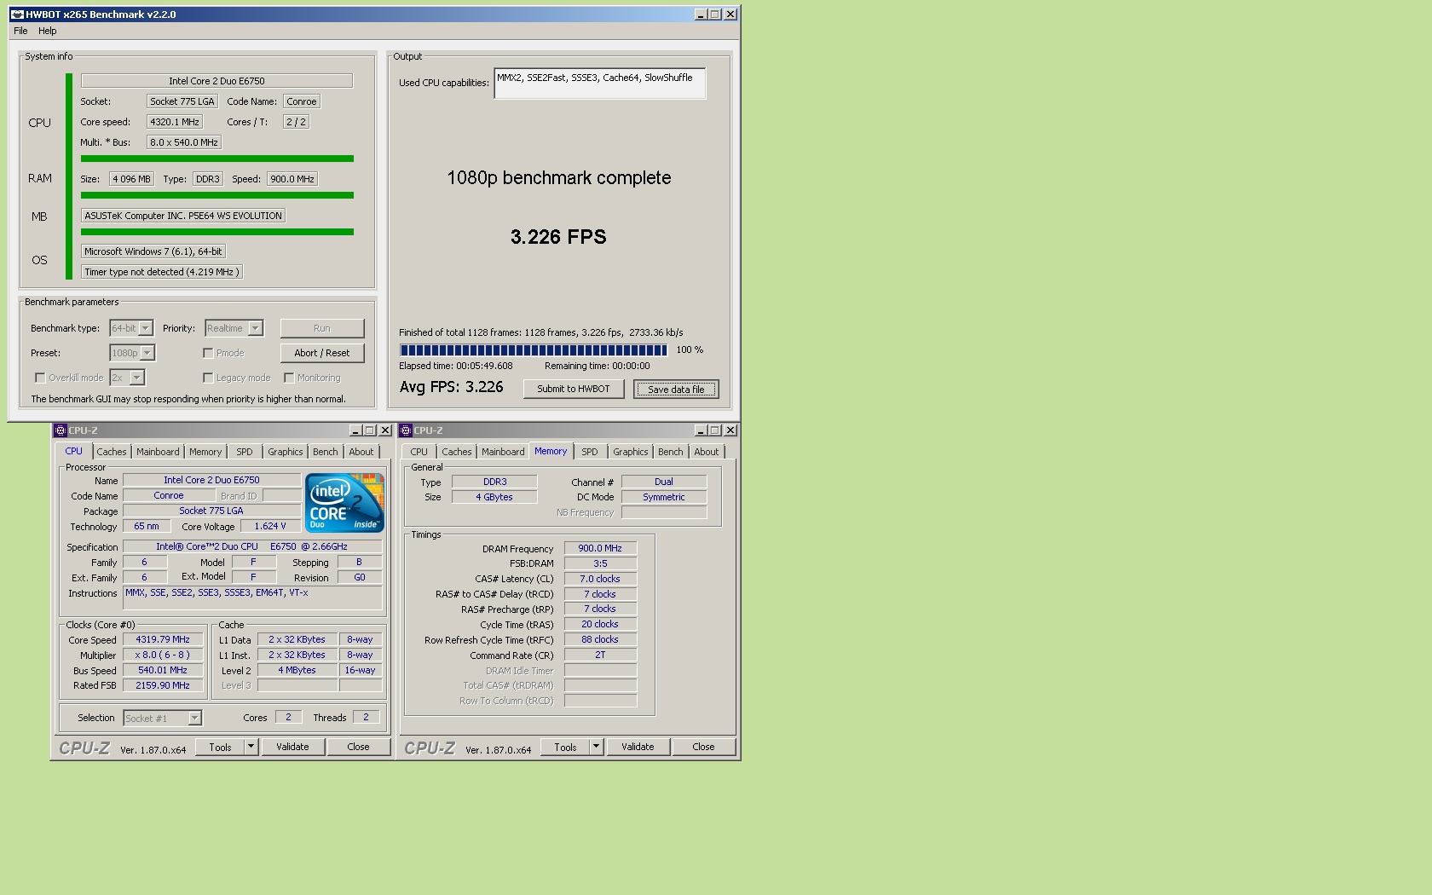Switch to Mainboard tab in left CPU-Z

158,452
